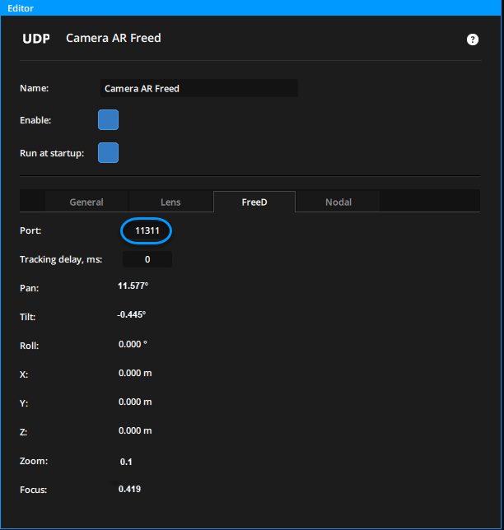
Task: Click the Z position value
Action: tap(135, 430)
